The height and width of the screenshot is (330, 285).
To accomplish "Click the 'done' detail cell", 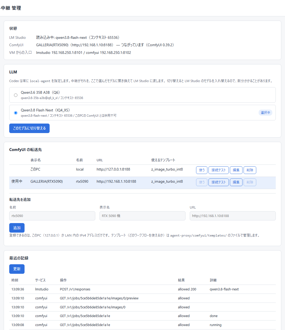I will (214, 316).
